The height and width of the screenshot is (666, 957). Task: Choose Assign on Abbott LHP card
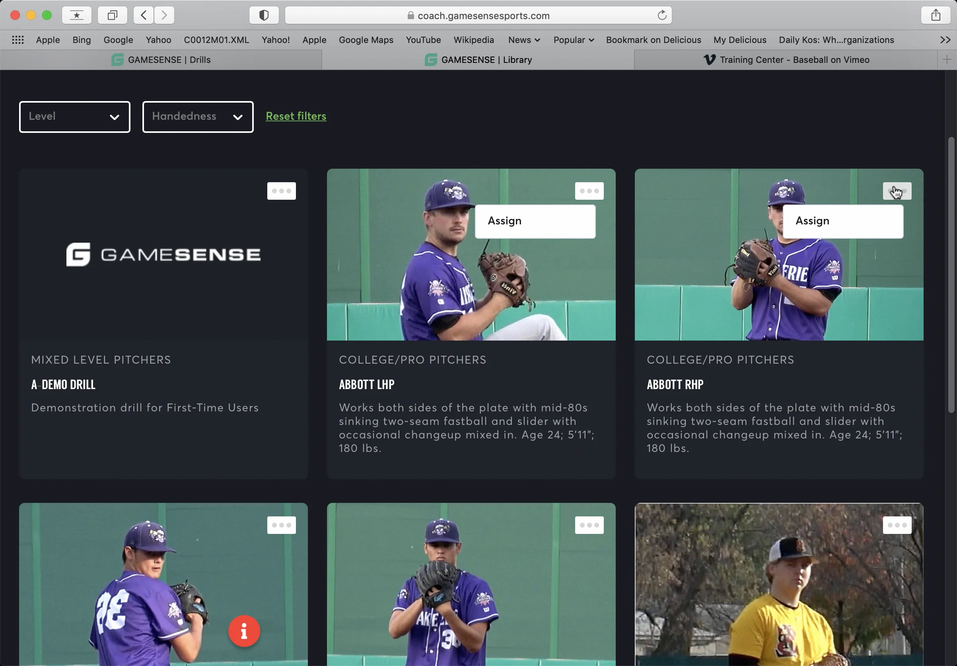coord(535,222)
